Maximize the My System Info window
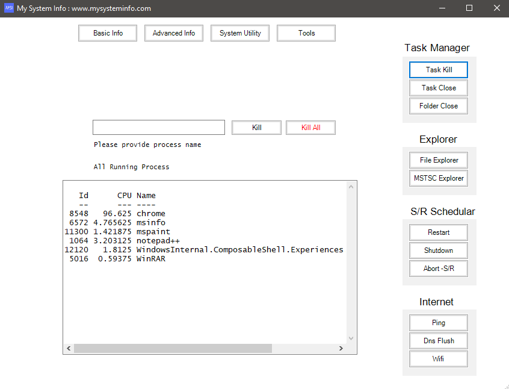 pyautogui.click(x=469, y=8)
